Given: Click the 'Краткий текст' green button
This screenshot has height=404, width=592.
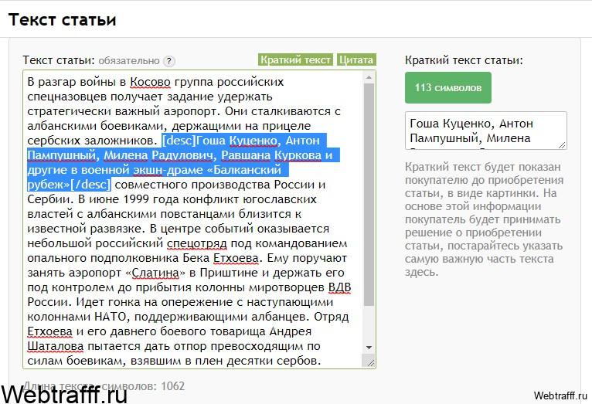Looking at the screenshot, I should point(295,59).
